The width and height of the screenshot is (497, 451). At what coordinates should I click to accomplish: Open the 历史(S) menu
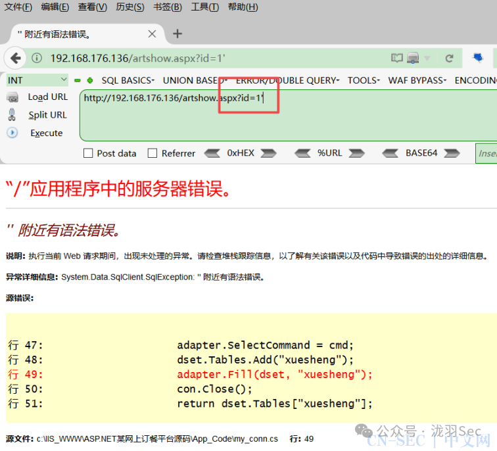[130, 7]
